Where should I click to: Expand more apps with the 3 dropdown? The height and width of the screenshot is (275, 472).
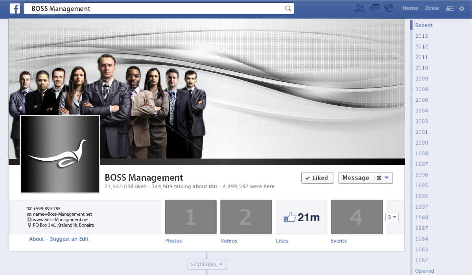click(392, 217)
